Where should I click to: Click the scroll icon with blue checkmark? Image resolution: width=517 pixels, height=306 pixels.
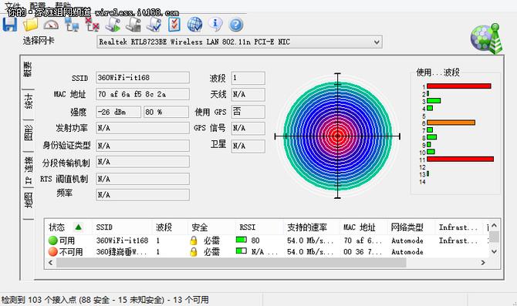coord(154,25)
